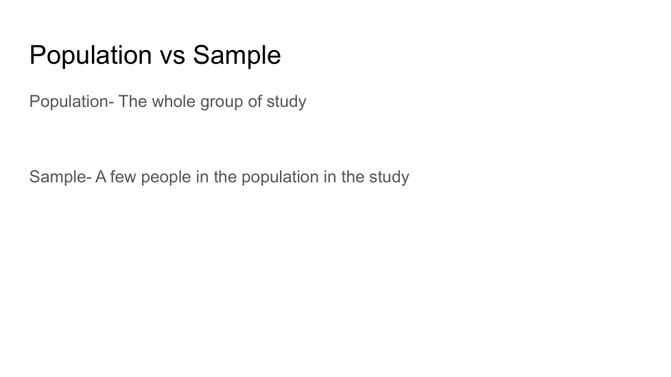The width and height of the screenshot is (671, 377).
Task: Click the word "Sample" in the title
Action: coord(237,55)
